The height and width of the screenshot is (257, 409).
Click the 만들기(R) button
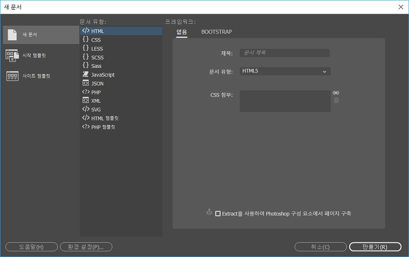click(375, 247)
